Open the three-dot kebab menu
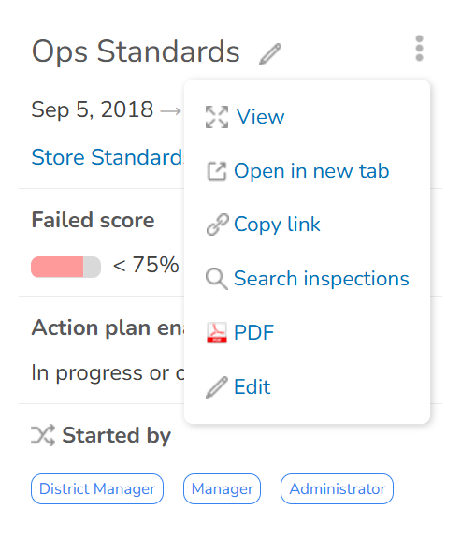Viewport: 461px width, 538px height. coord(419,49)
